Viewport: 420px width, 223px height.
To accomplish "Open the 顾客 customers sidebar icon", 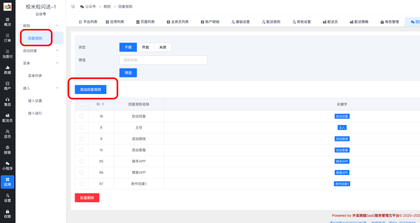I will [x=7, y=150].
